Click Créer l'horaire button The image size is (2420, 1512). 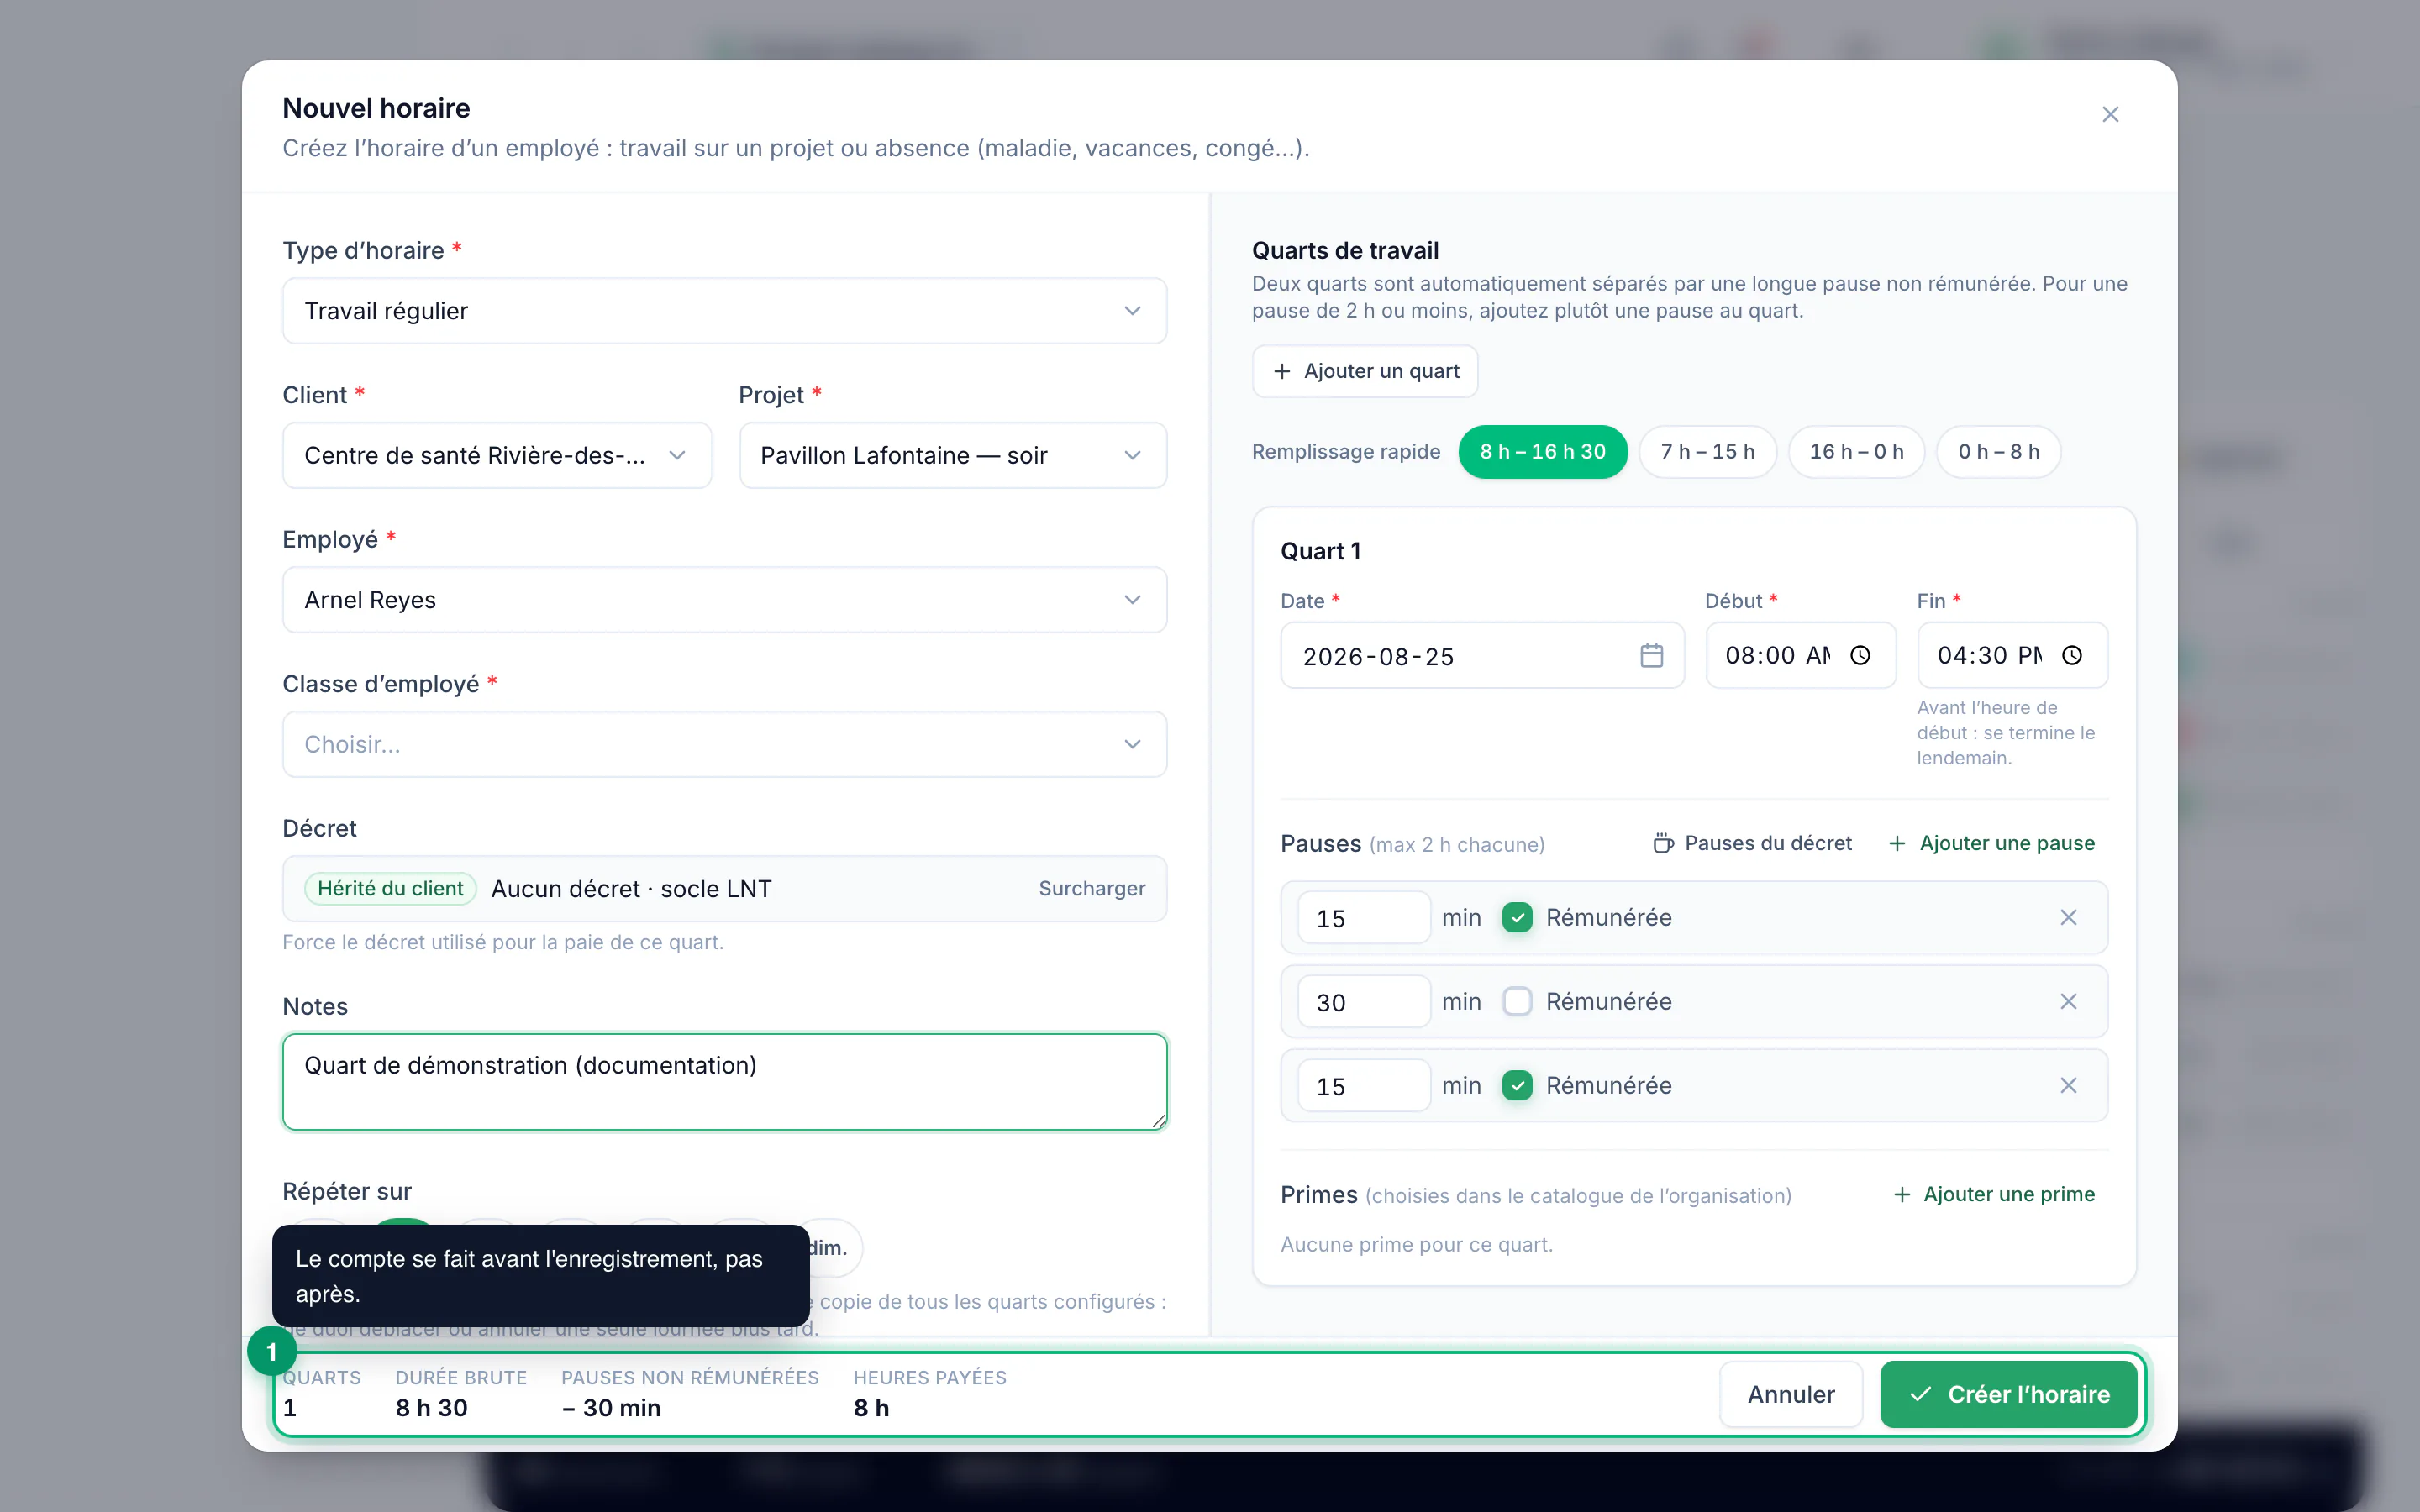click(x=2008, y=1394)
